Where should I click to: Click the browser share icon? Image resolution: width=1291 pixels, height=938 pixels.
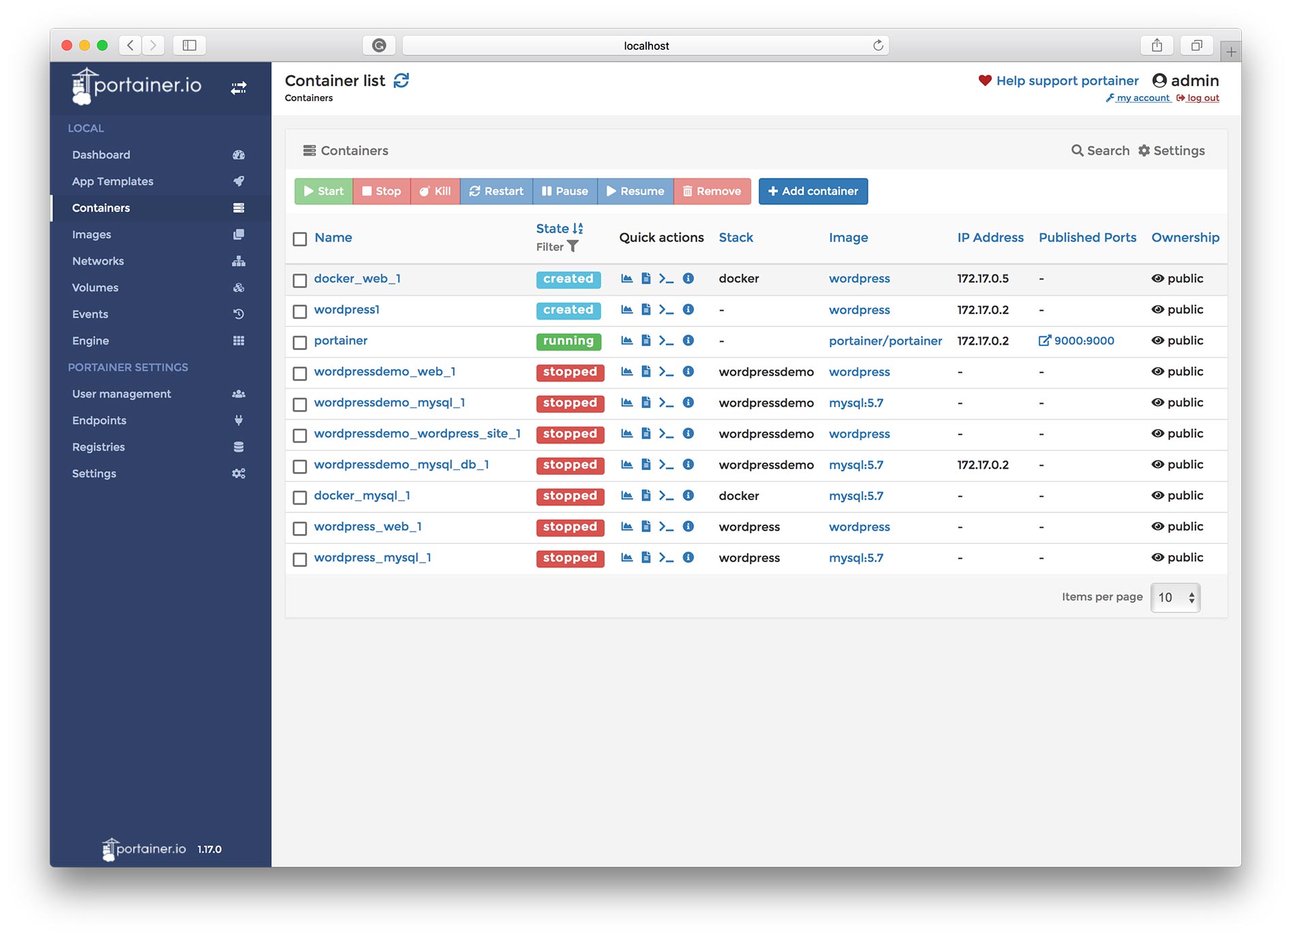[x=1157, y=45]
